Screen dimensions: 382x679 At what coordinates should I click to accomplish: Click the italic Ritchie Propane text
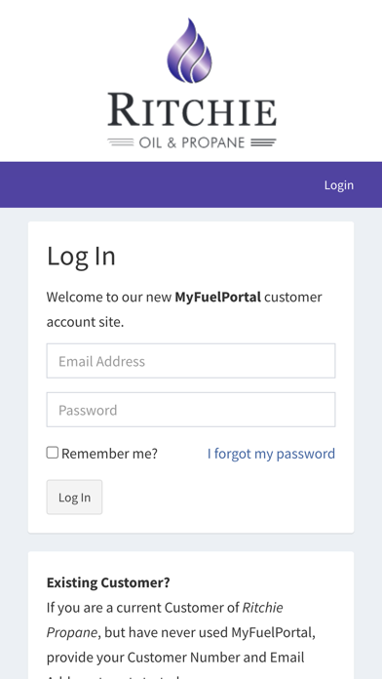[x=165, y=620]
